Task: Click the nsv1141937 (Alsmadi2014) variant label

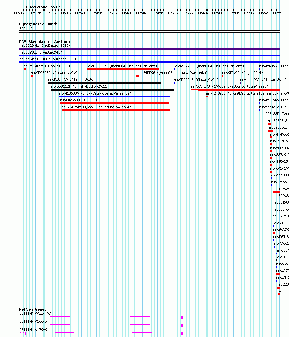Action: [x=263, y=80]
